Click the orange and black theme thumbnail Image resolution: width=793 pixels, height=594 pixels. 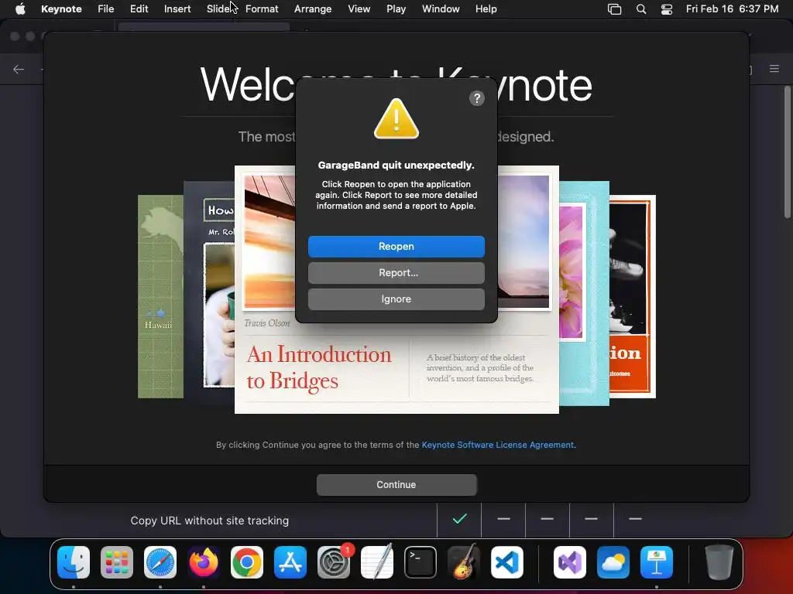click(x=632, y=296)
